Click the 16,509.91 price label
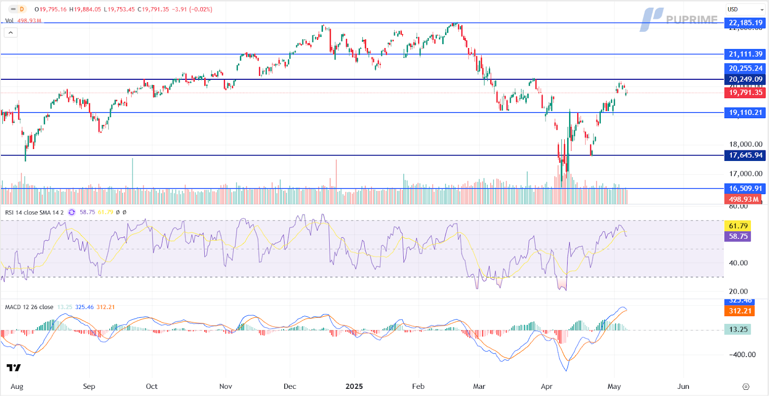 click(745, 188)
